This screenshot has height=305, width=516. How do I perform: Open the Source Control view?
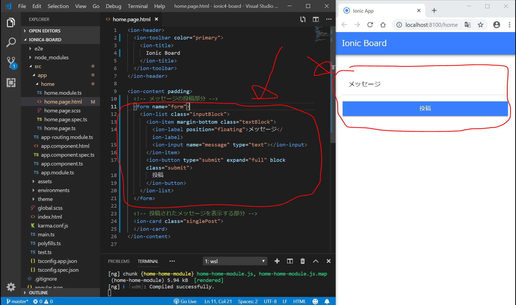(x=11, y=62)
